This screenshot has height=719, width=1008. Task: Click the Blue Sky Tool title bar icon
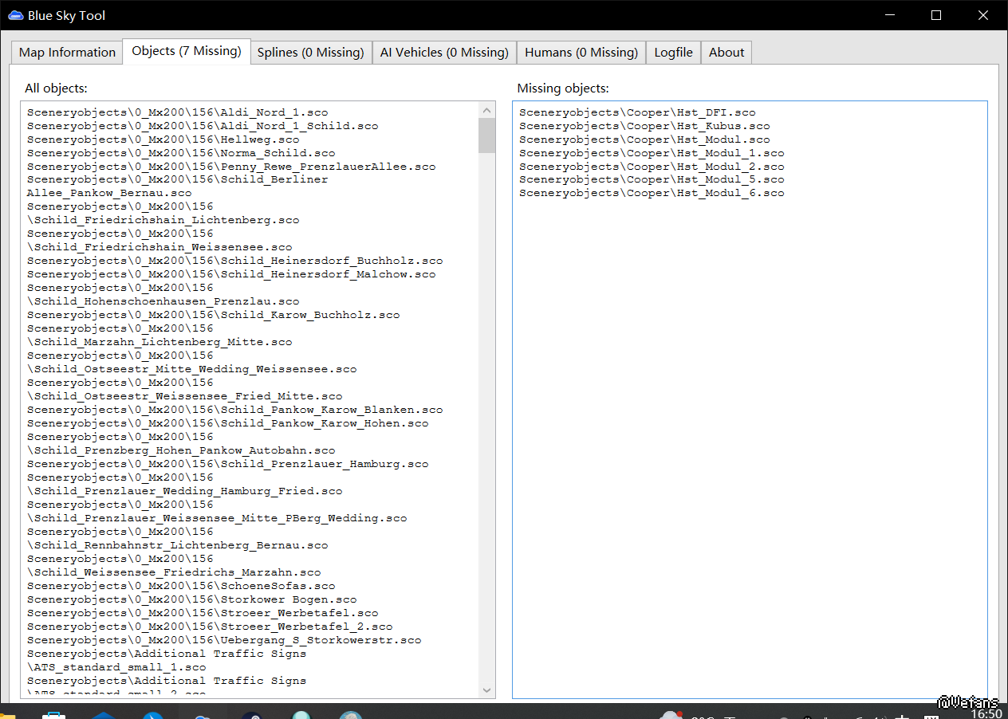click(x=16, y=15)
